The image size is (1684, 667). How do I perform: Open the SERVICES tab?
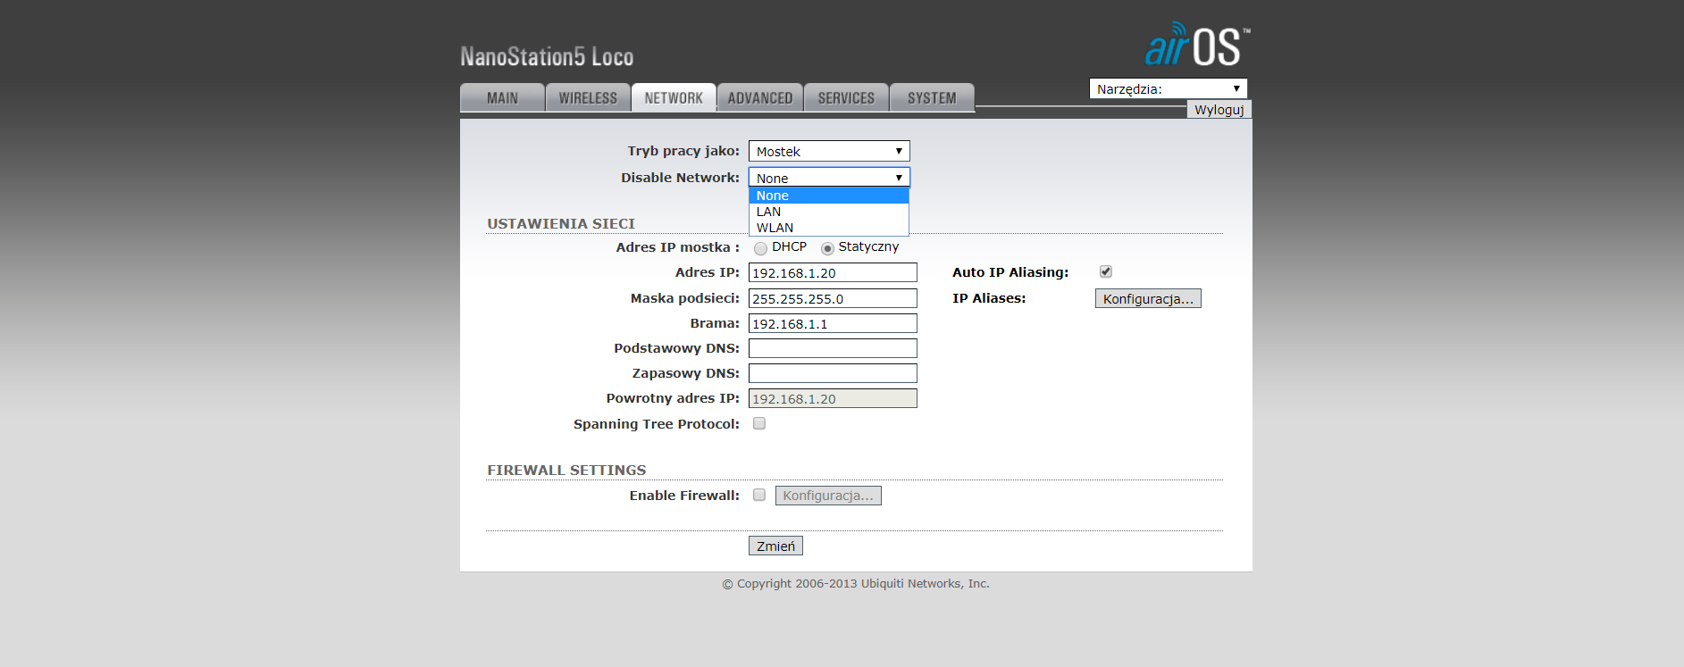click(x=846, y=98)
